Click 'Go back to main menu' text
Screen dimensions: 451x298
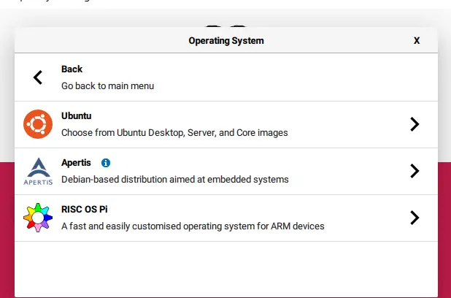107,85
